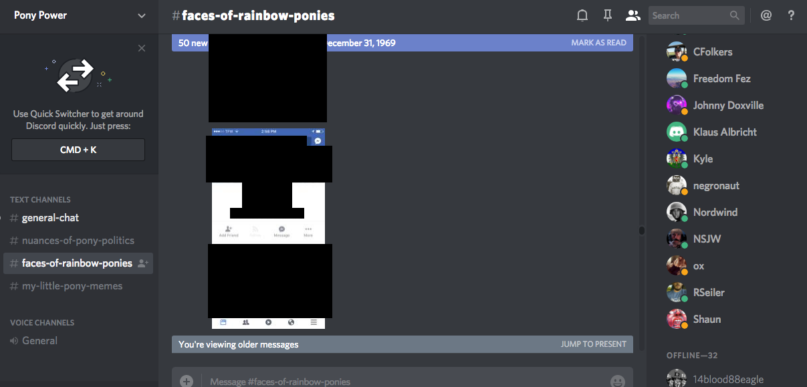Open notification settings bell icon
This screenshot has width=807, height=387.
[582, 15]
